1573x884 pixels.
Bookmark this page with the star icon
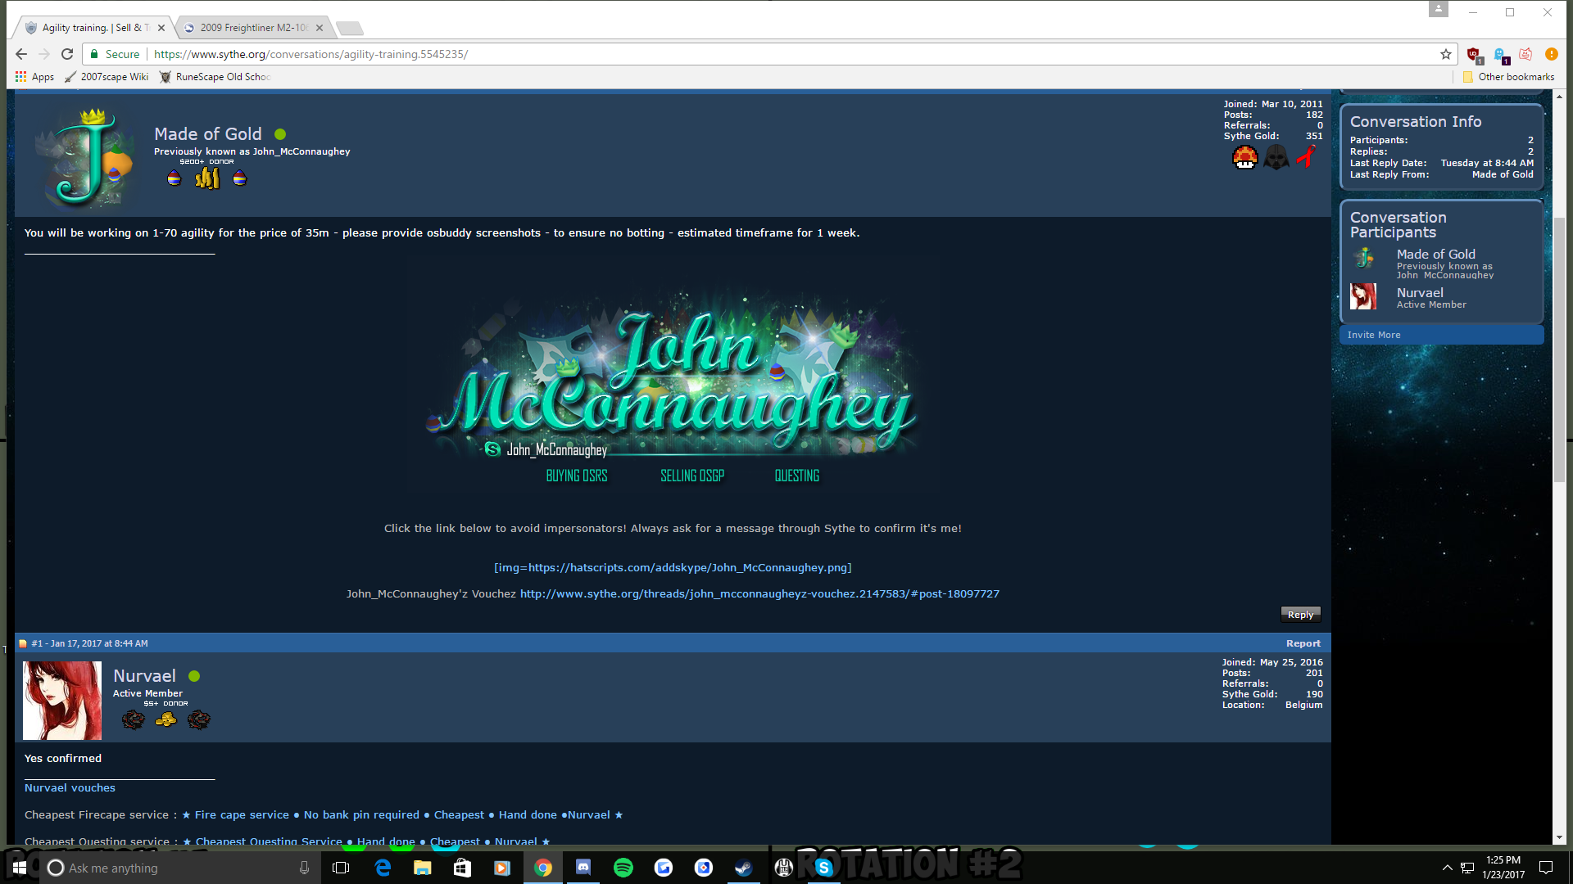[1446, 54]
